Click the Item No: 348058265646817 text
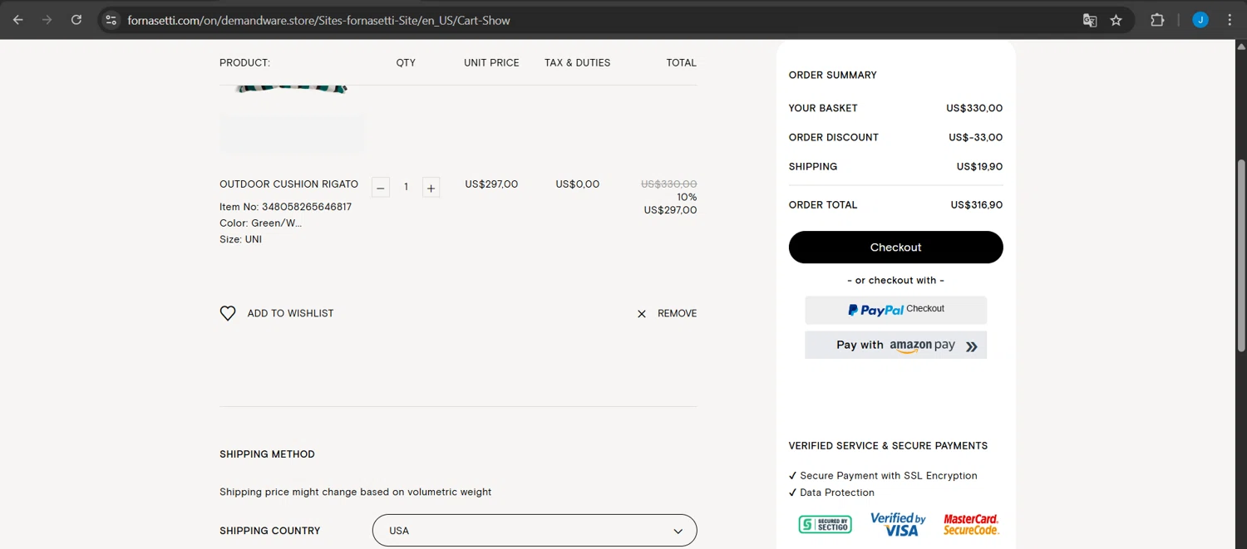The image size is (1247, 549). [285, 207]
